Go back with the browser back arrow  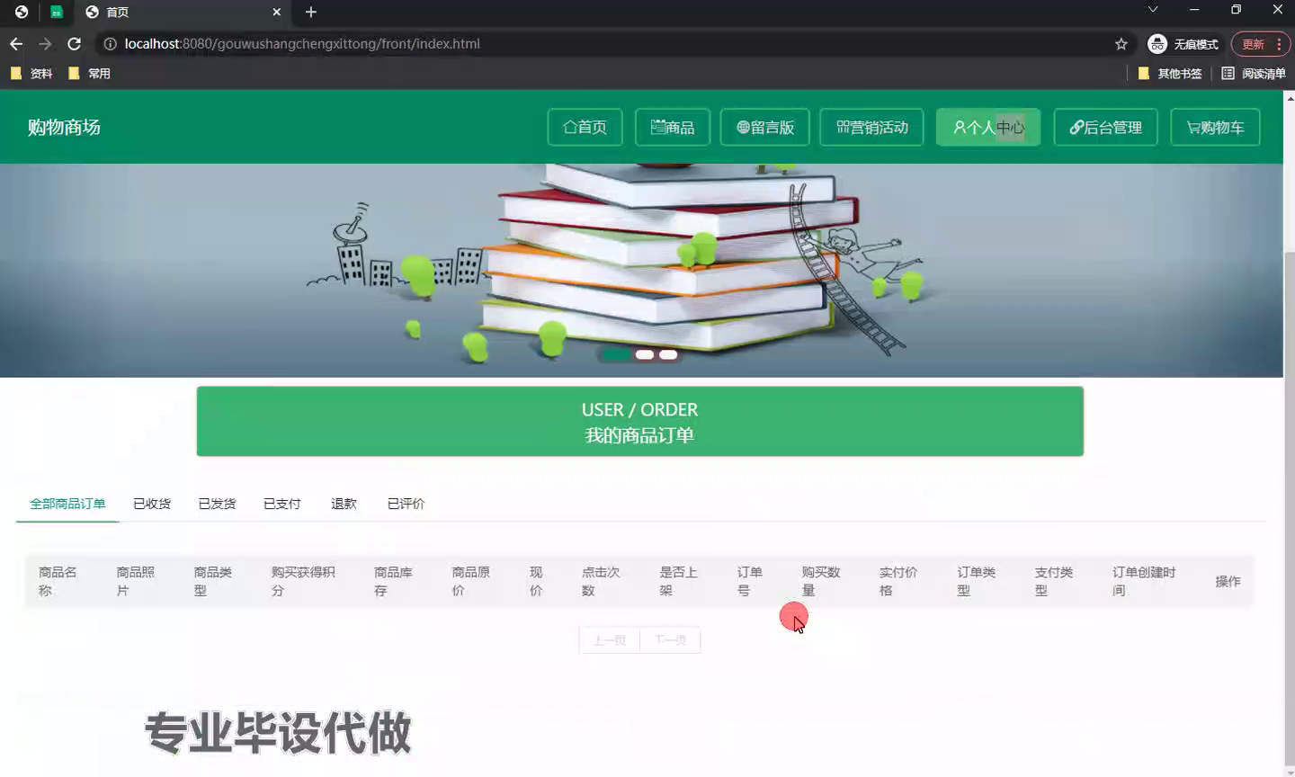(x=16, y=43)
